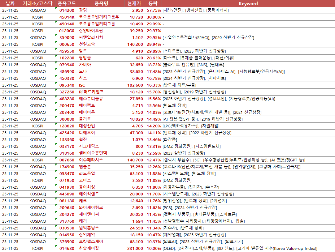Select stock name 대성산업
Viewport: 335px width, 252px height.
(x=87, y=126)
